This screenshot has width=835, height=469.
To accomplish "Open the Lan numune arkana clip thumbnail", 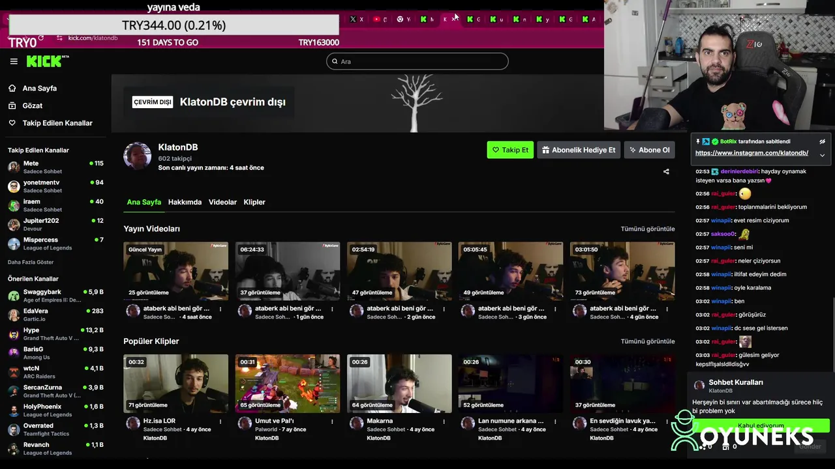I will coord(511,384).
